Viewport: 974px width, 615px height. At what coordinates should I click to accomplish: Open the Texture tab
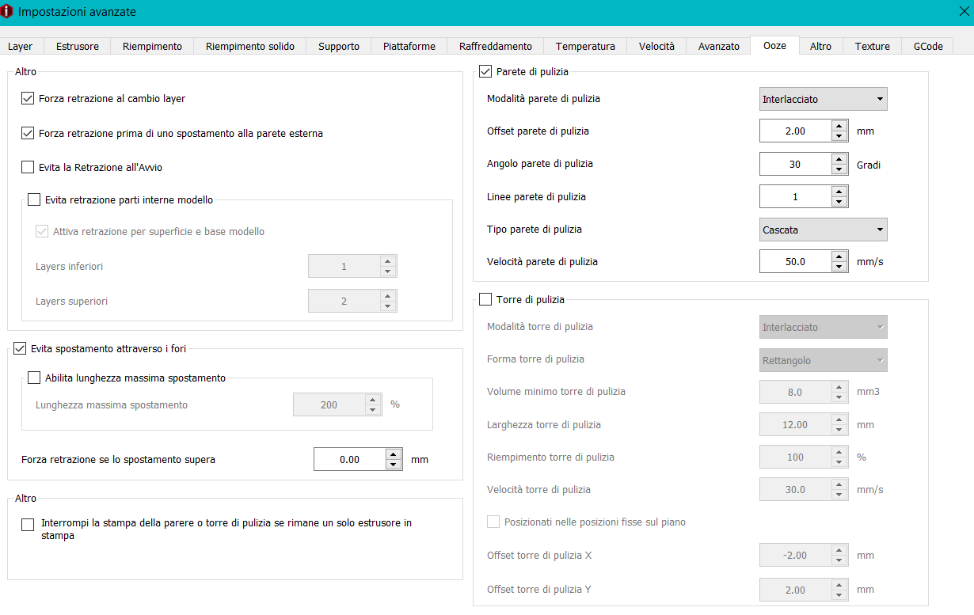pos(872,47)
